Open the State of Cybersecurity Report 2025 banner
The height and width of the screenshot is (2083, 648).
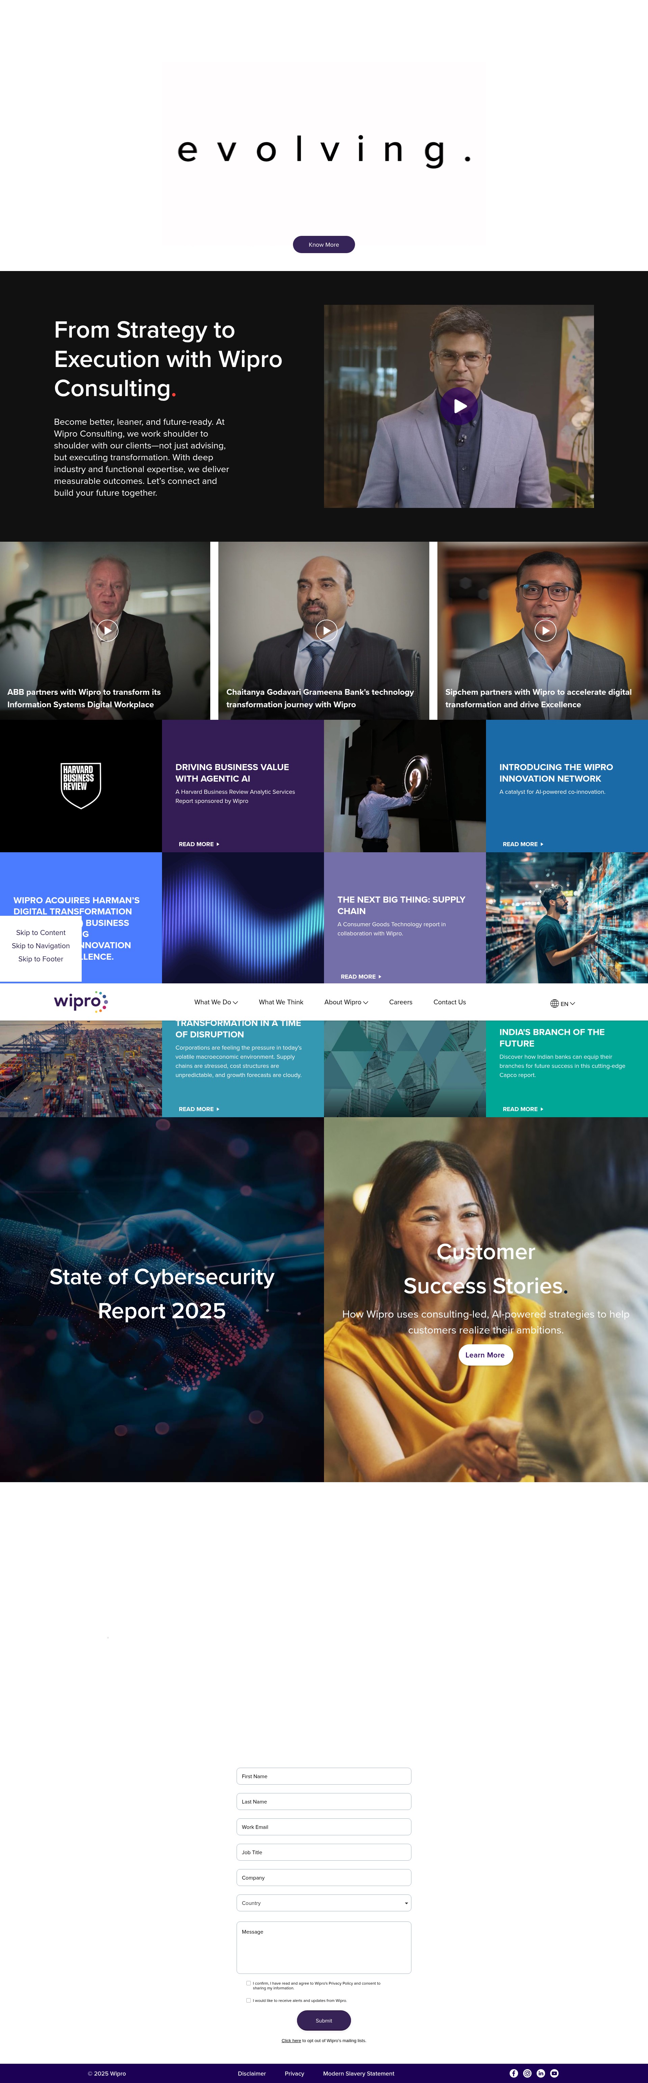click(162, 1299)
